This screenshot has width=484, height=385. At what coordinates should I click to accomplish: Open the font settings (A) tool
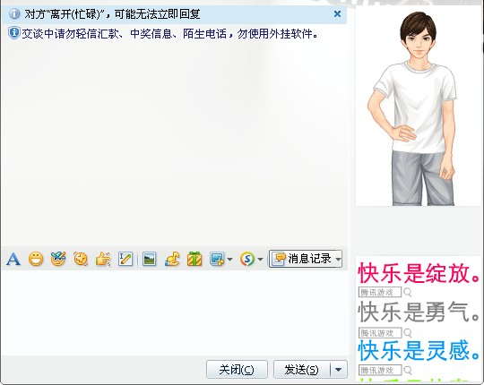point(13,259)
